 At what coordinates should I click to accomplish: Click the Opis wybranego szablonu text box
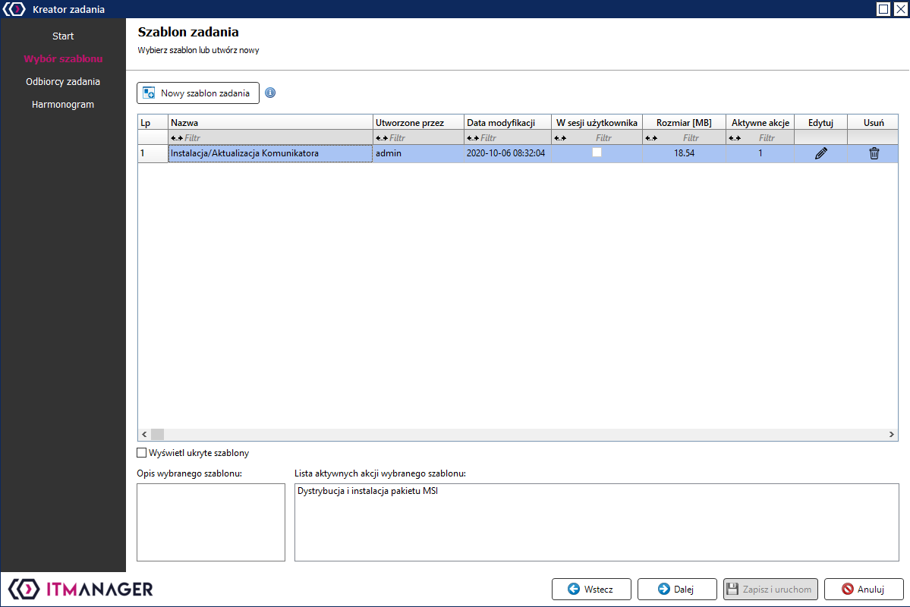pos(211,522)
